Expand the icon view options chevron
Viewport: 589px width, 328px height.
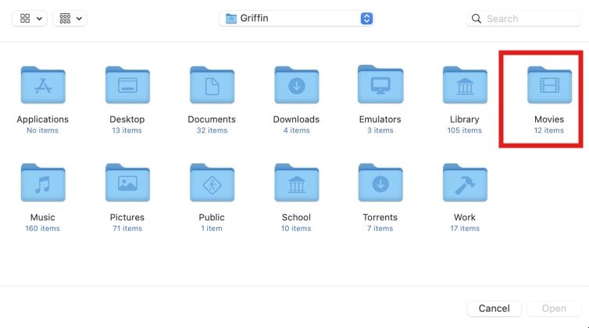39,19
